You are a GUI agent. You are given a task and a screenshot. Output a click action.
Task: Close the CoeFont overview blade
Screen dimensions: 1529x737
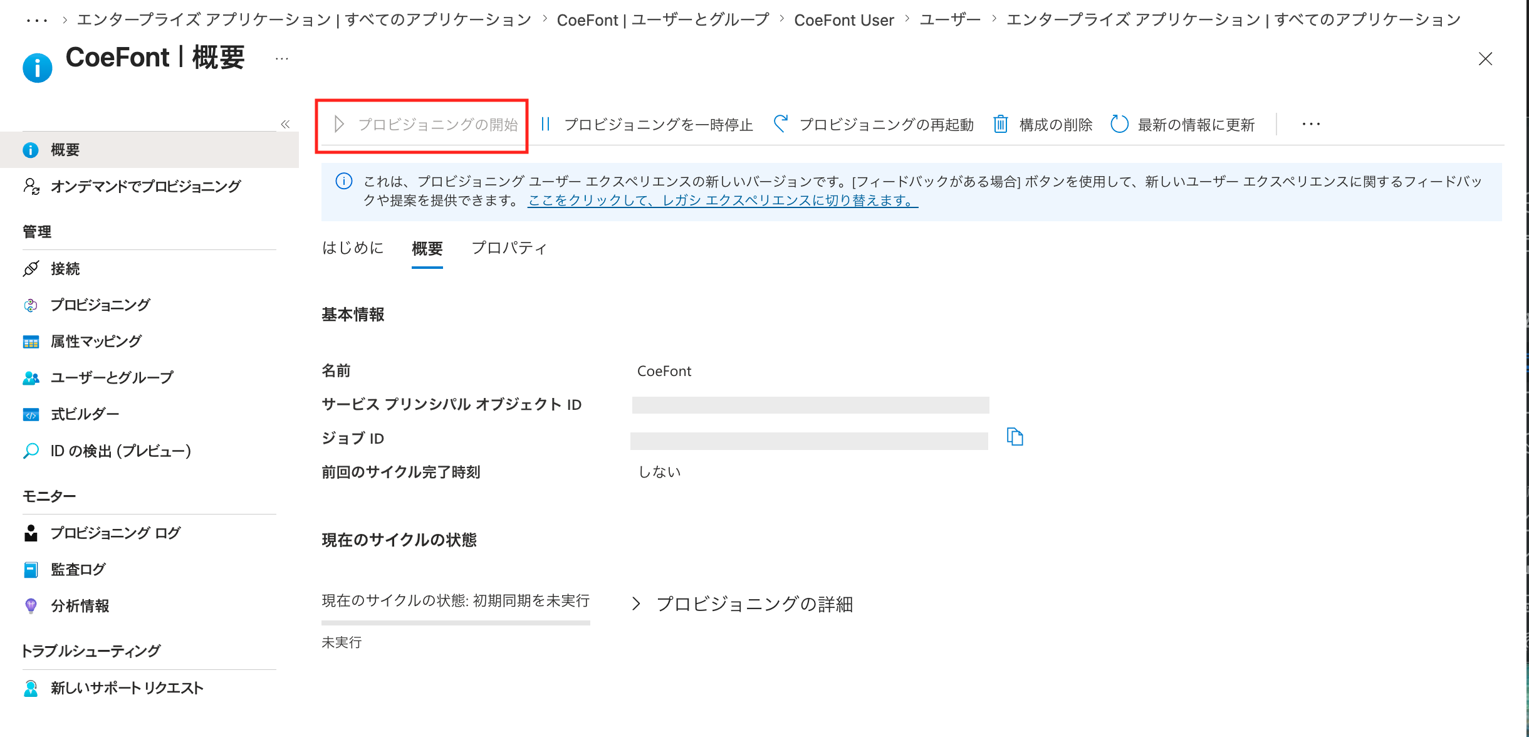point(1485,59)
